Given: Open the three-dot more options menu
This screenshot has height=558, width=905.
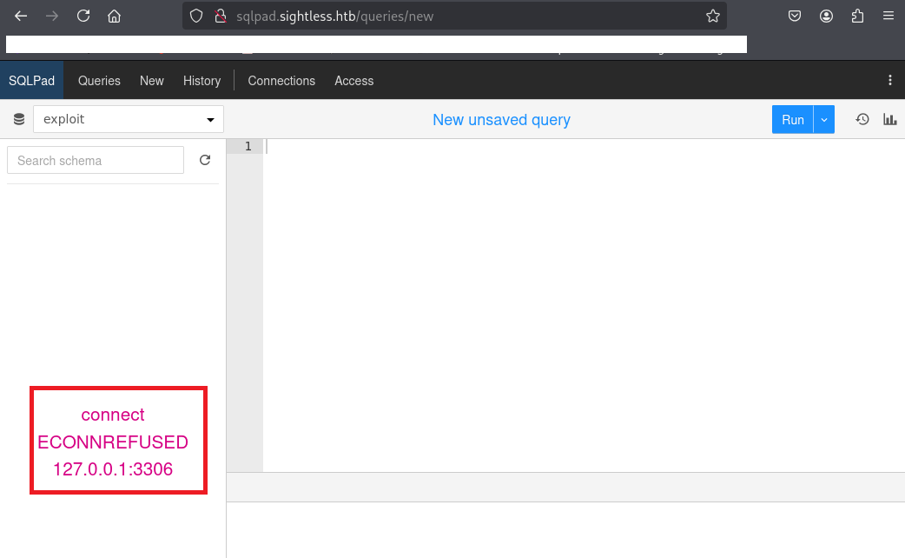Looking at the screenshot, I should coord(889,81).
